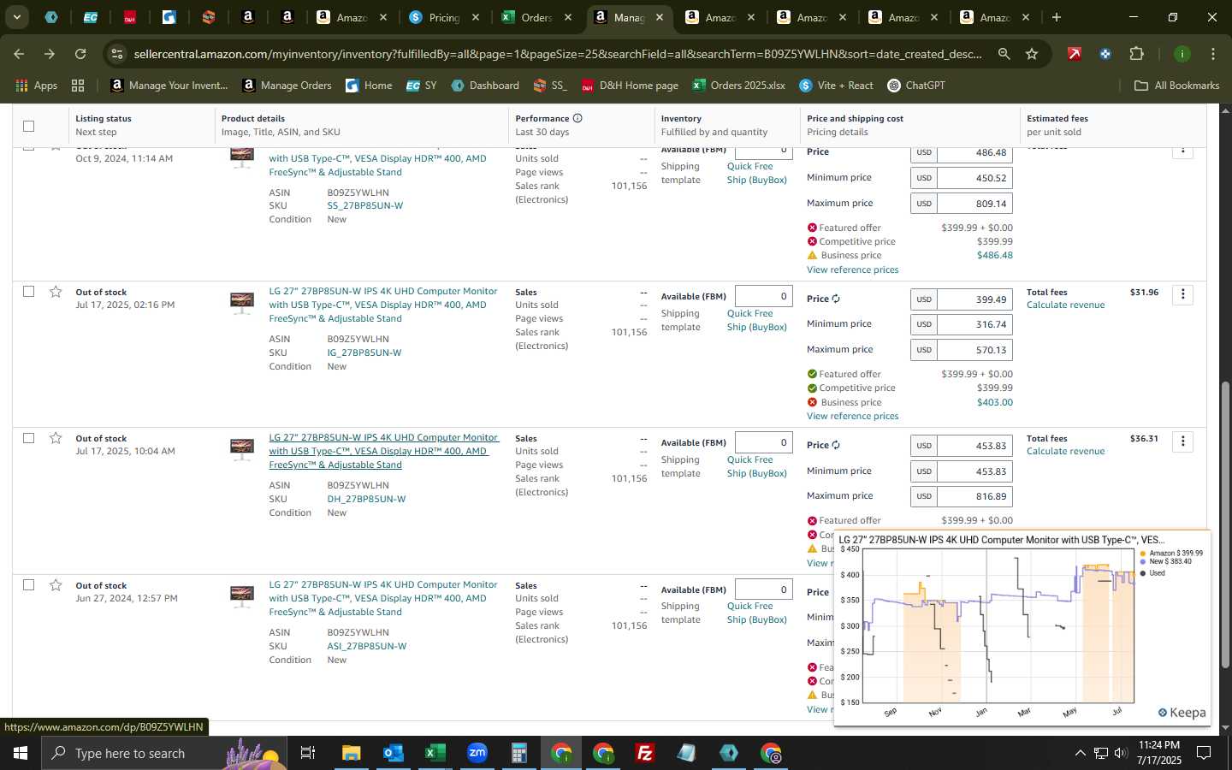Open Orders 2025.xlsx bookmark
1232x770 pixels.
pos(738,86)
